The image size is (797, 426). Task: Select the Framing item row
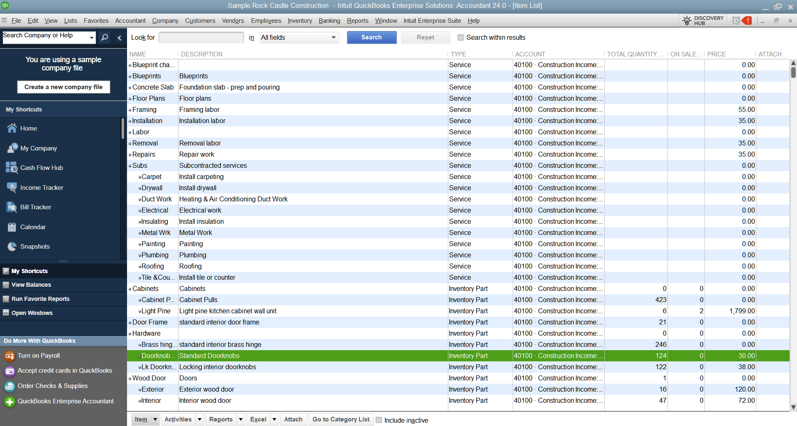(x=458, y=110)
